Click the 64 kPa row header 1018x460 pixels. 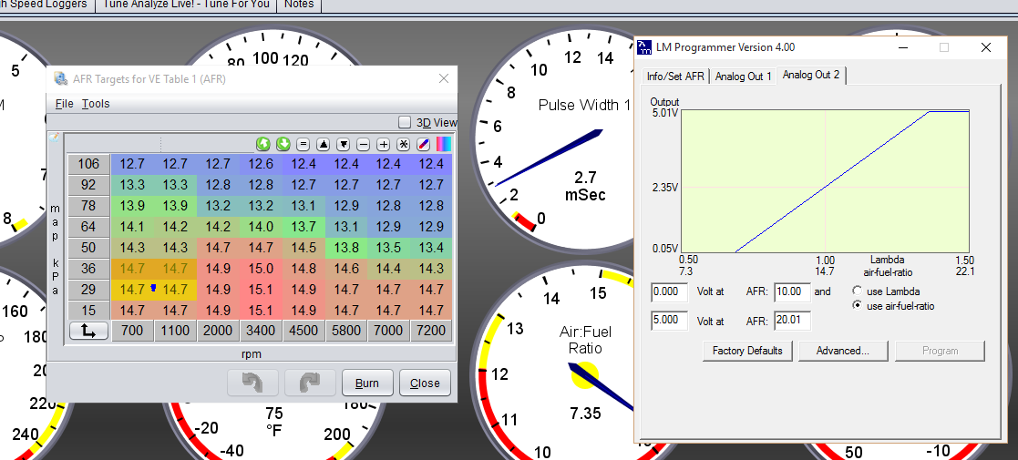[x=88, y=227]
